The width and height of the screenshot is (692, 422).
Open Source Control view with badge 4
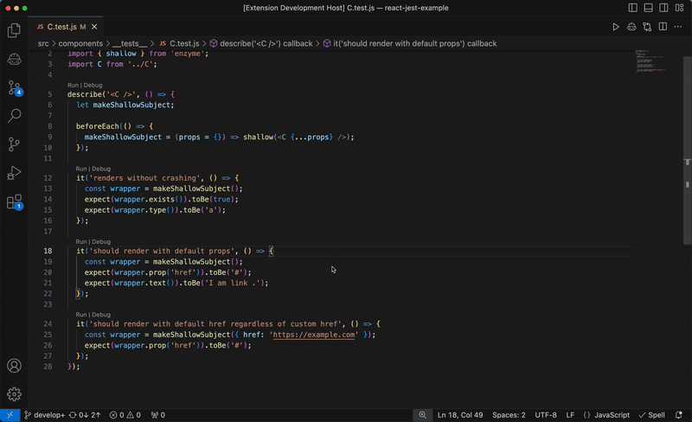pyautogui.click(x=14, y=87)
